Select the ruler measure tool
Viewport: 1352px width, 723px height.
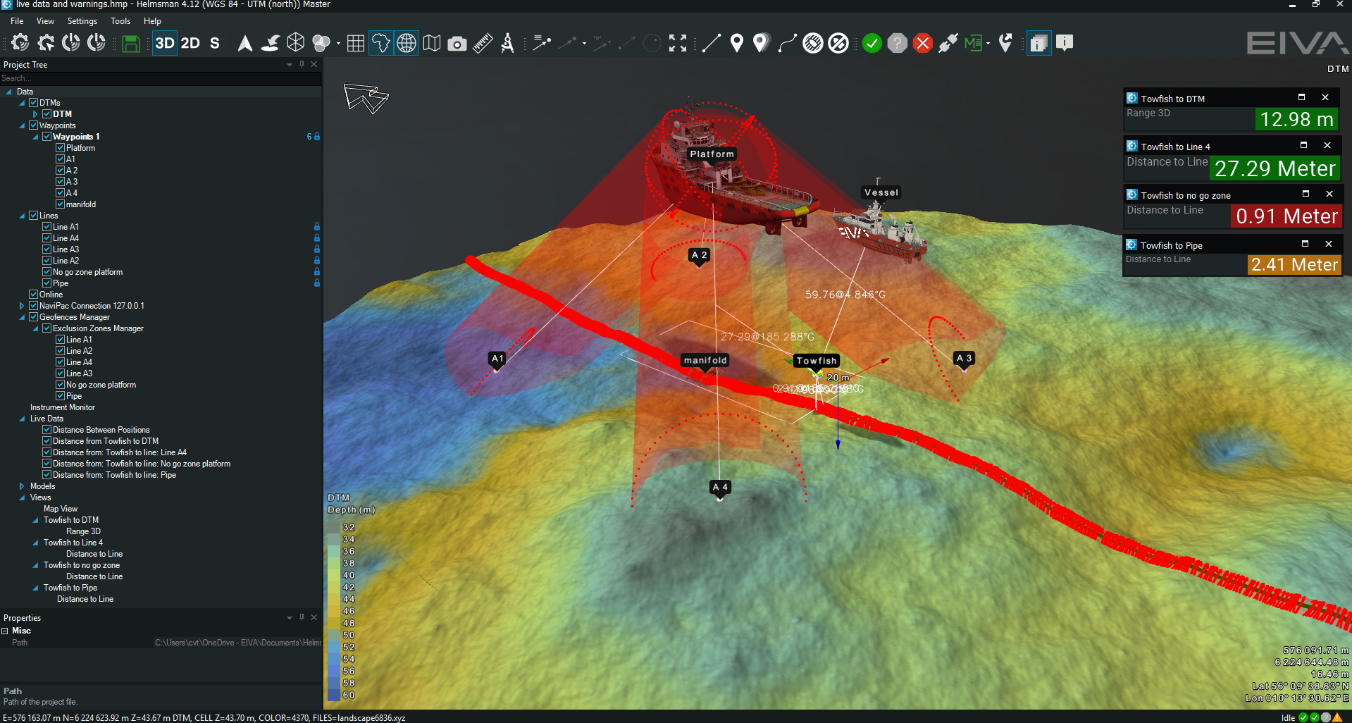[x=483, y=44]
